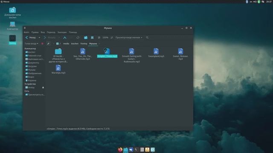Open the window menu icon in titlebar

(x=25, y=28)
